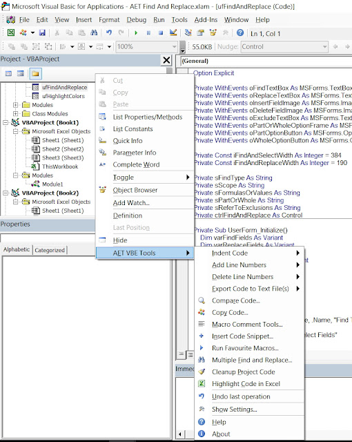This screenshot has width=352, height=442.
Task: Switch to the Categorized properties tab
Action: [x=50, y=250]
